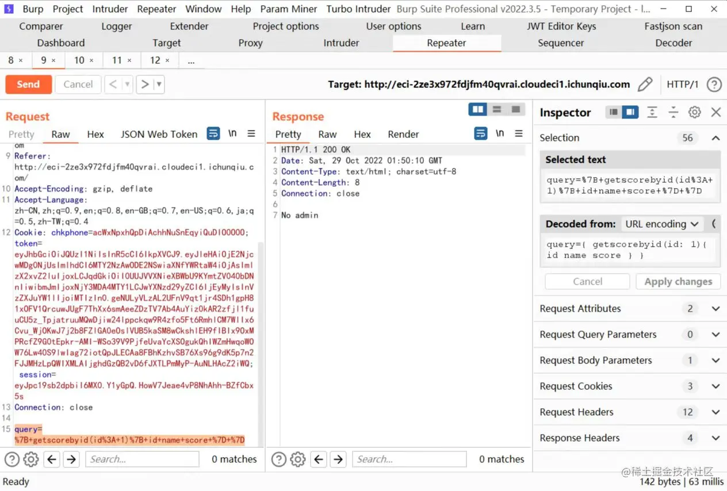This screenshot has height=491, width=727.
Task: Open Request JSON Web Token tab
Action: [x=159, y=134]
